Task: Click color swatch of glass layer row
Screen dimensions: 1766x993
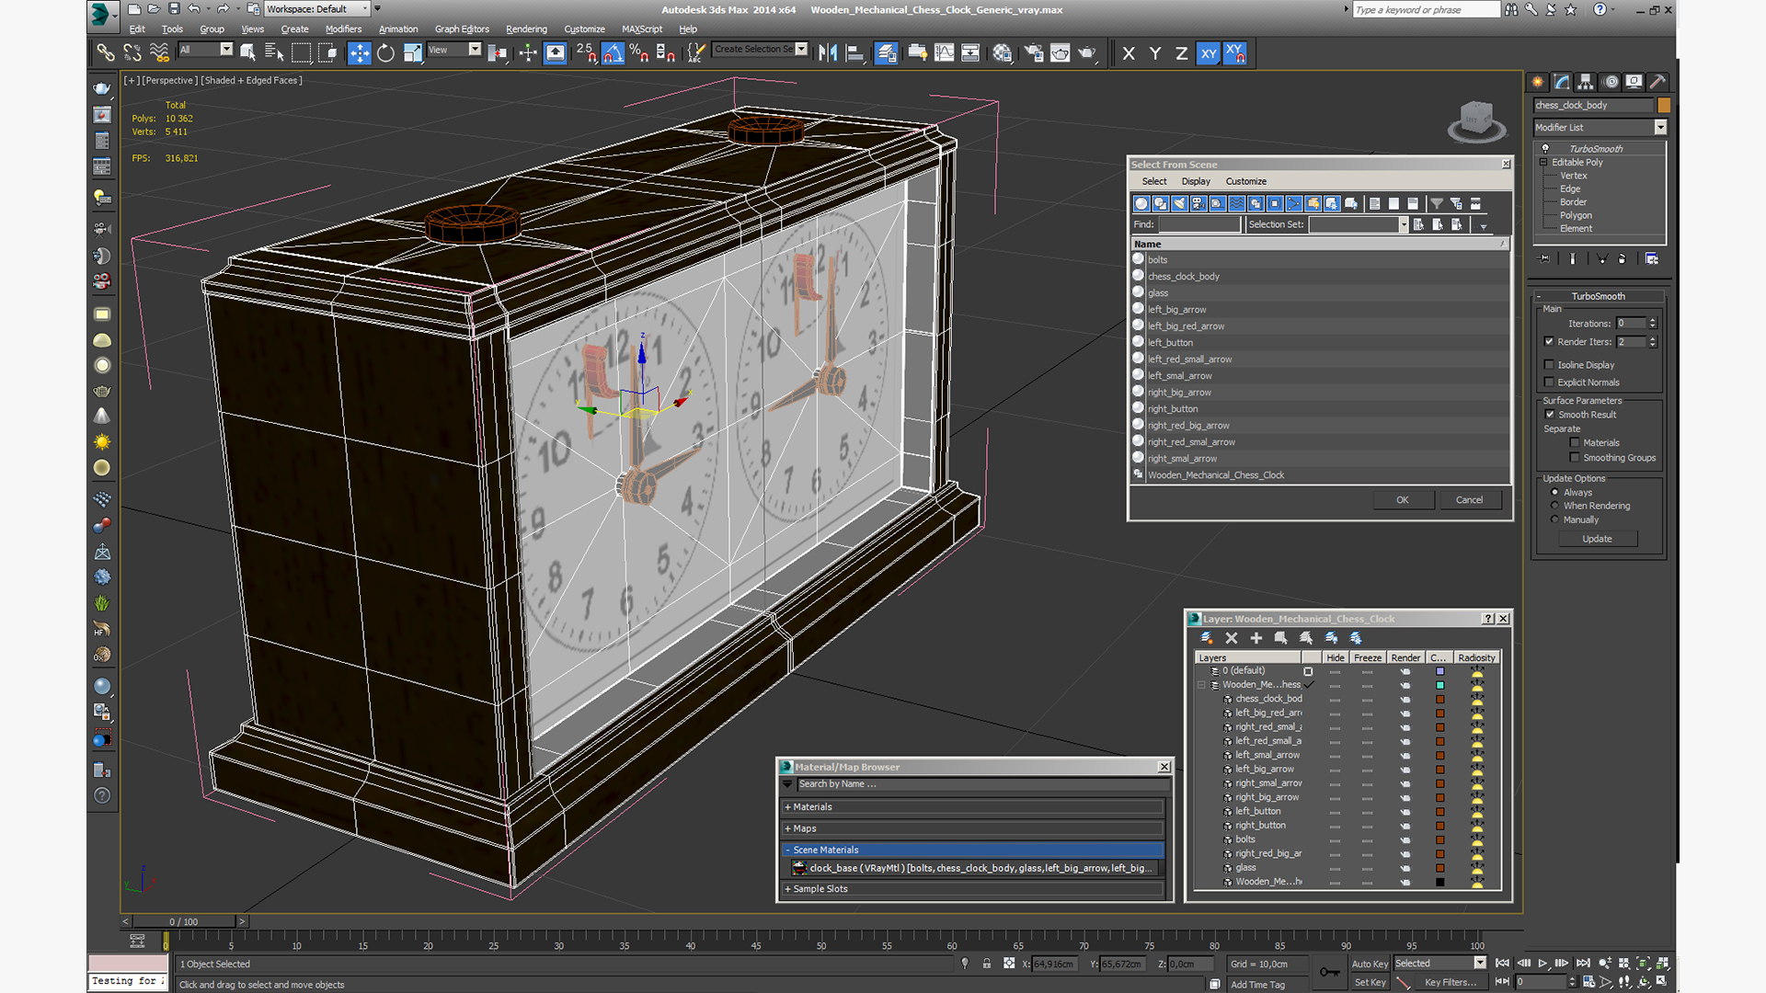Action: pos(1440,868)
